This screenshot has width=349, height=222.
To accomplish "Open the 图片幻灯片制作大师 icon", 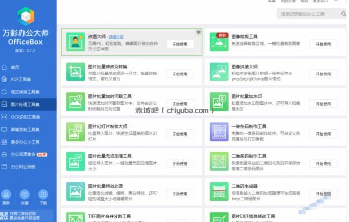I will click(x=75, y=132).
